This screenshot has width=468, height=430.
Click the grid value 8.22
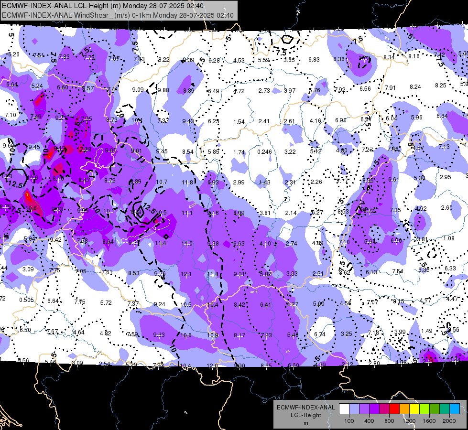point(163,59)
